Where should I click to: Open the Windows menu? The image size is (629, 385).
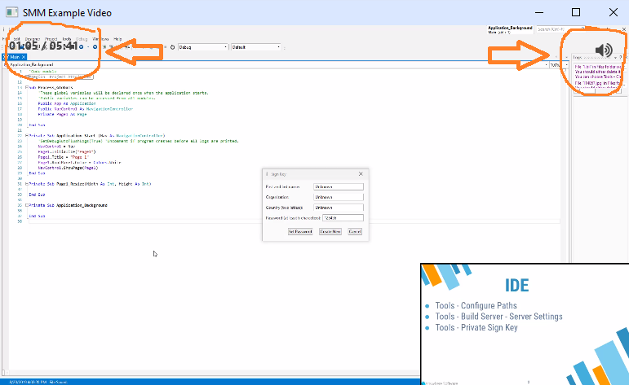point(100,39)
